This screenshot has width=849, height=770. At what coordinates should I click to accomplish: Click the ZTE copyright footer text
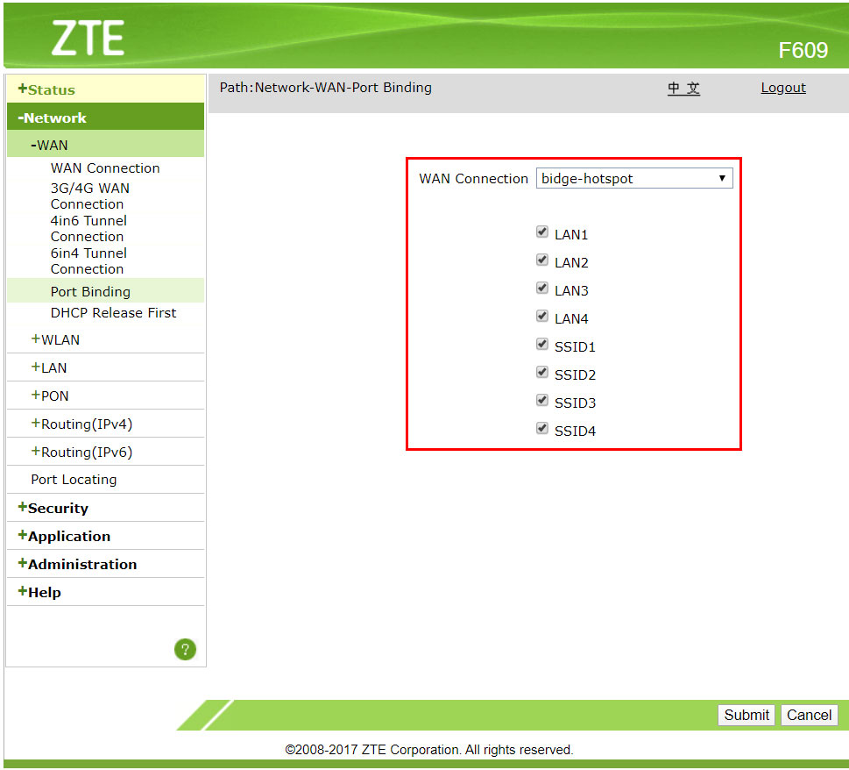(428, 750)
